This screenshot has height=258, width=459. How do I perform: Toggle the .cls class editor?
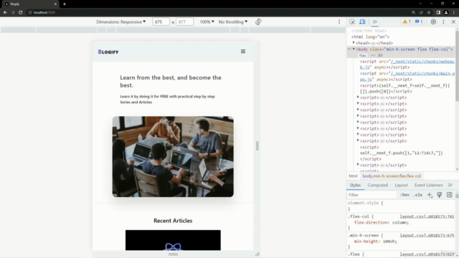point(417,195)
